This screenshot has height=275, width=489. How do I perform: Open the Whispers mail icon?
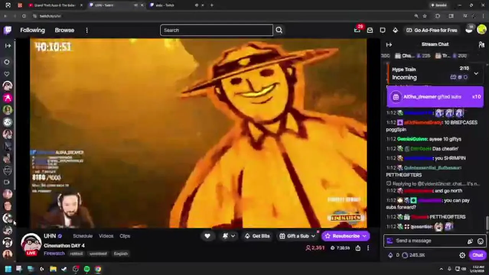(x=370, y=30)
